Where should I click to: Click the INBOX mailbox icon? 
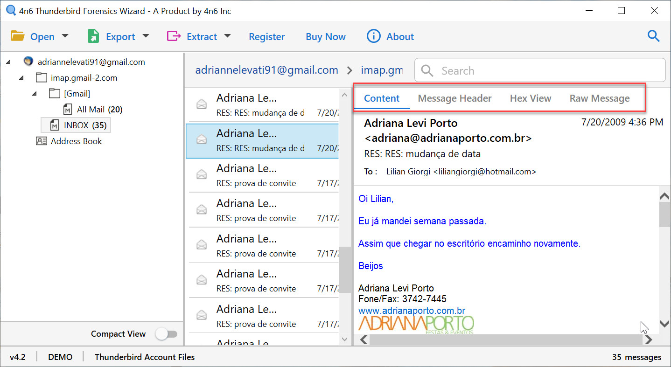coord(55,125)
